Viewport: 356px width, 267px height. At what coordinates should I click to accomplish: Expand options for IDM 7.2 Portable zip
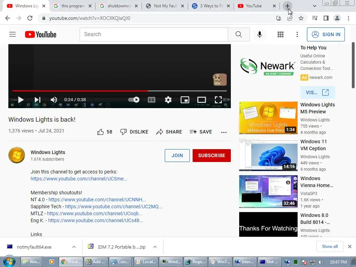(x=155, y=247)
